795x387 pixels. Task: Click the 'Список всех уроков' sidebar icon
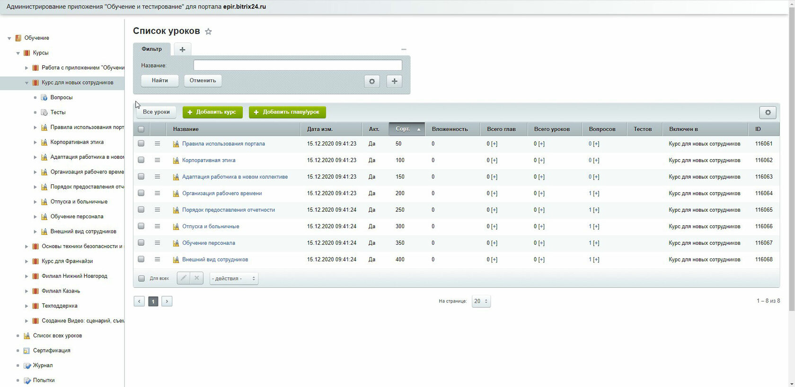click(27, 335)
